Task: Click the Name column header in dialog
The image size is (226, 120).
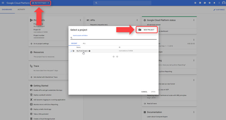Action: click(x=78, y=47)
